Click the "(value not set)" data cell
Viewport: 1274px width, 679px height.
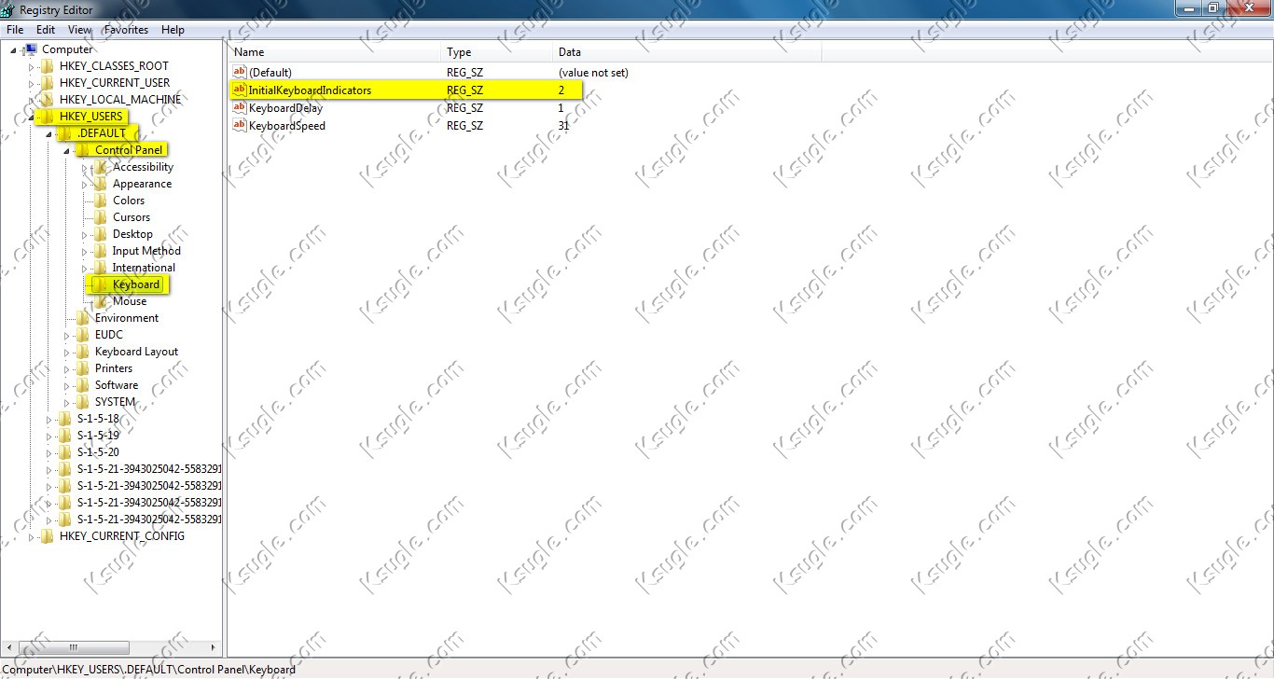(x=593, y=72)
